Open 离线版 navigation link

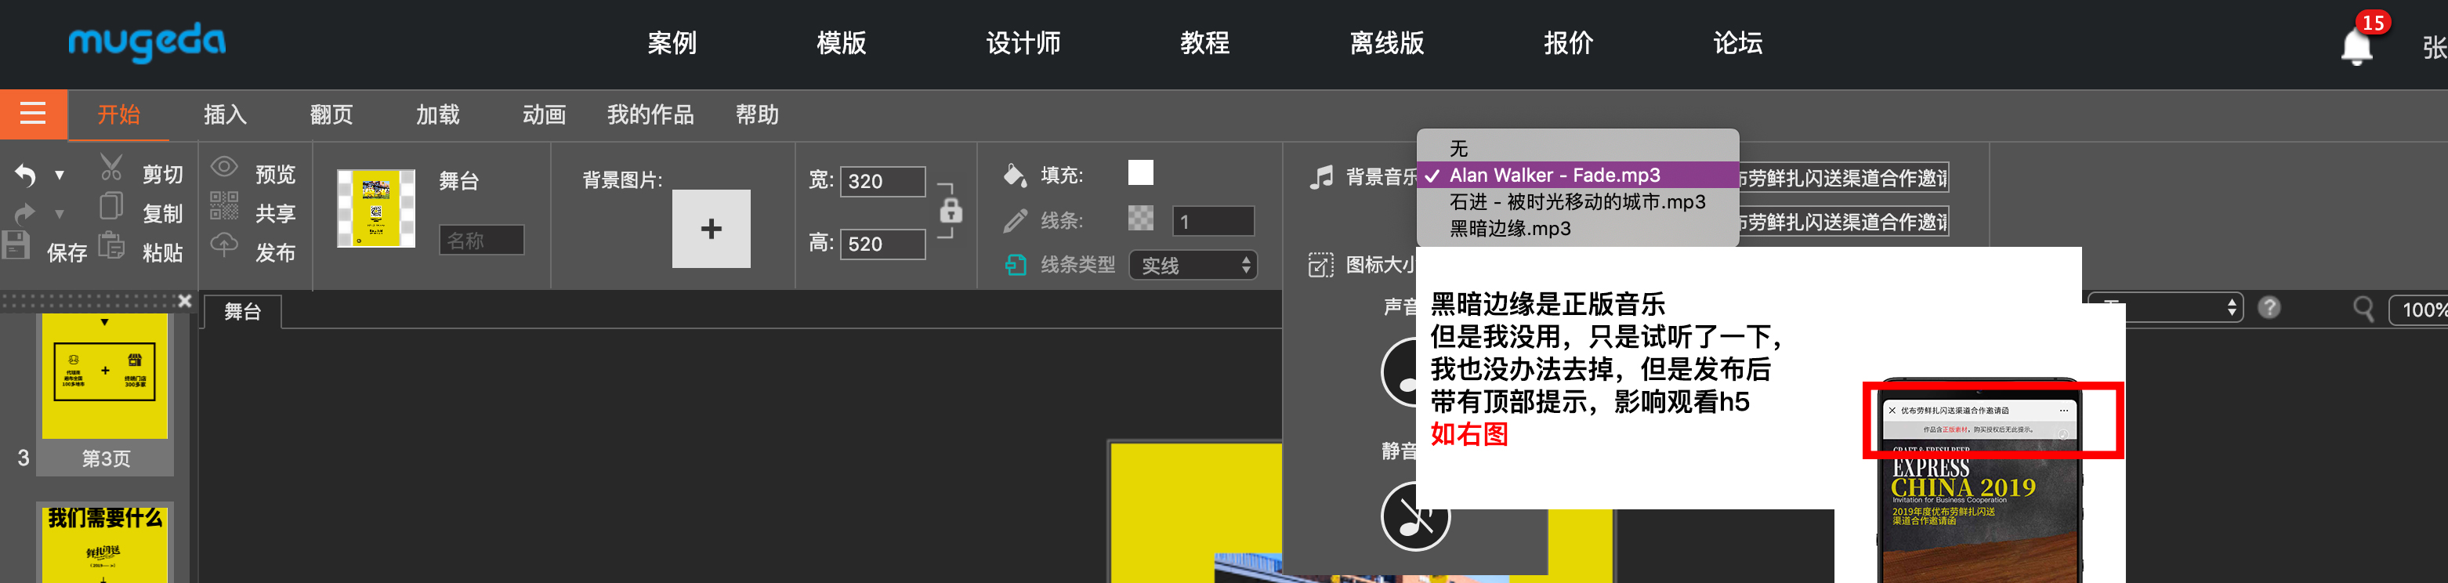click(1386, 43)
